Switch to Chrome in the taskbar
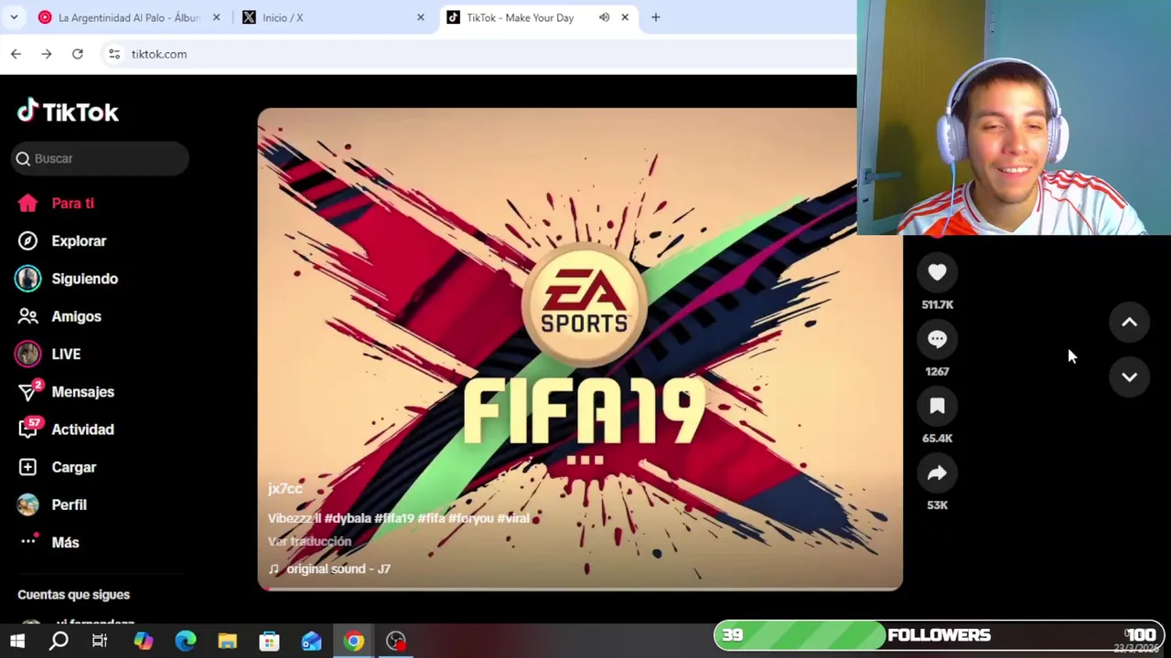The image size is (1171, 658). 354,641
